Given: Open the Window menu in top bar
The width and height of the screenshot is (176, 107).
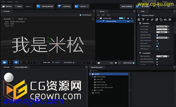Looking at the screenshot, I should (10, 2).
